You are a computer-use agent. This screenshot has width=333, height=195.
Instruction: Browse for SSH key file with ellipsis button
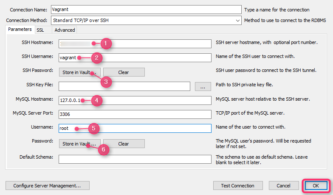click(x=203, y=86)
